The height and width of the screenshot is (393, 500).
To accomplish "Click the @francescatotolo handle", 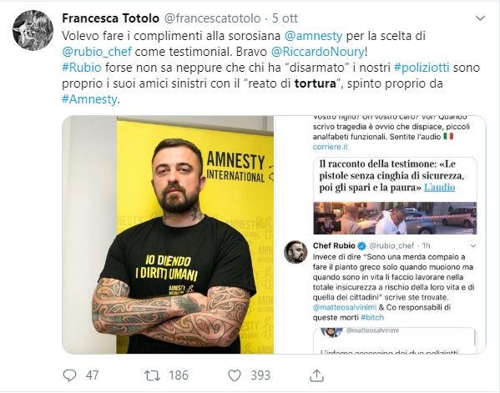I will (x=212, y=18).
